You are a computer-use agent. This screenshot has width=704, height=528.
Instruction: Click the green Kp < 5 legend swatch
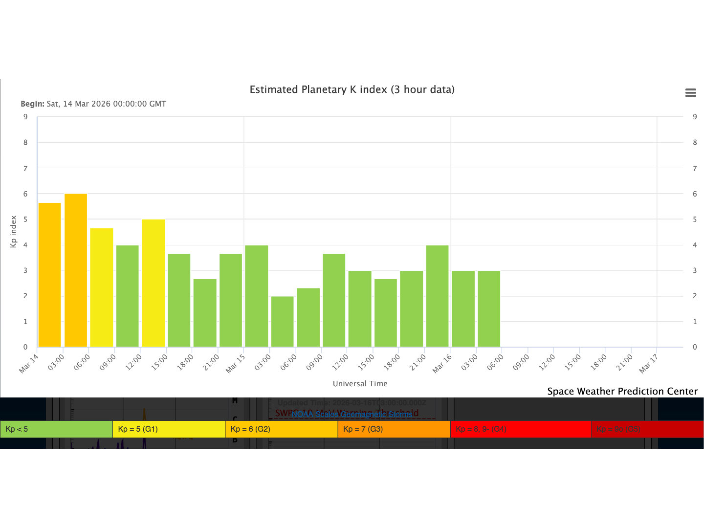[56, 429]
